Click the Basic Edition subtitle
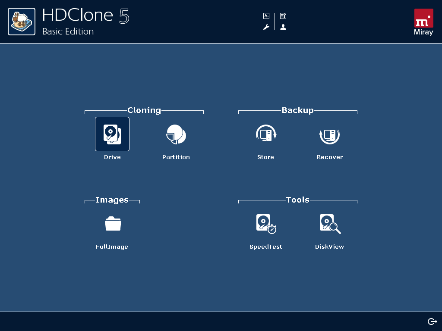 [68, 31]
